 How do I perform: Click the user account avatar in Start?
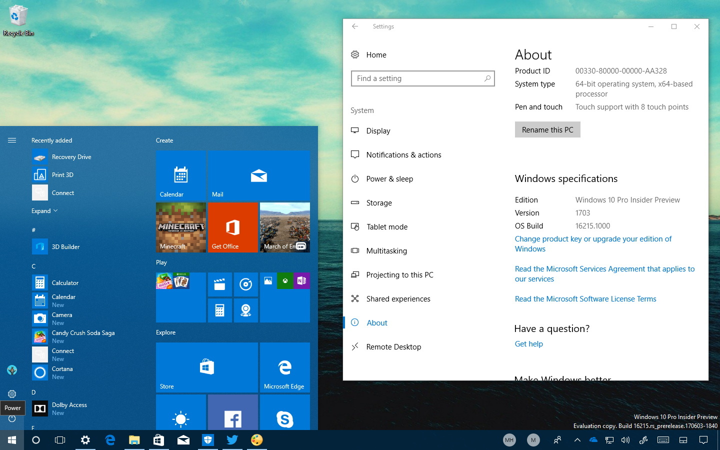coord(12,370)
